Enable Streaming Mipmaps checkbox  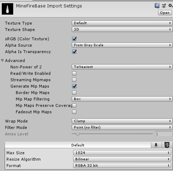[x=74, y=80]
